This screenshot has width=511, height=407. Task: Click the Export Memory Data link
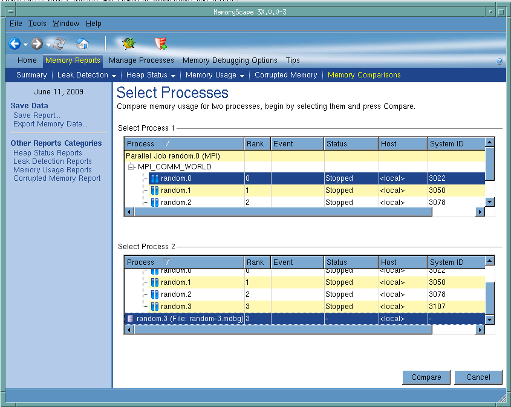(50, 124)
